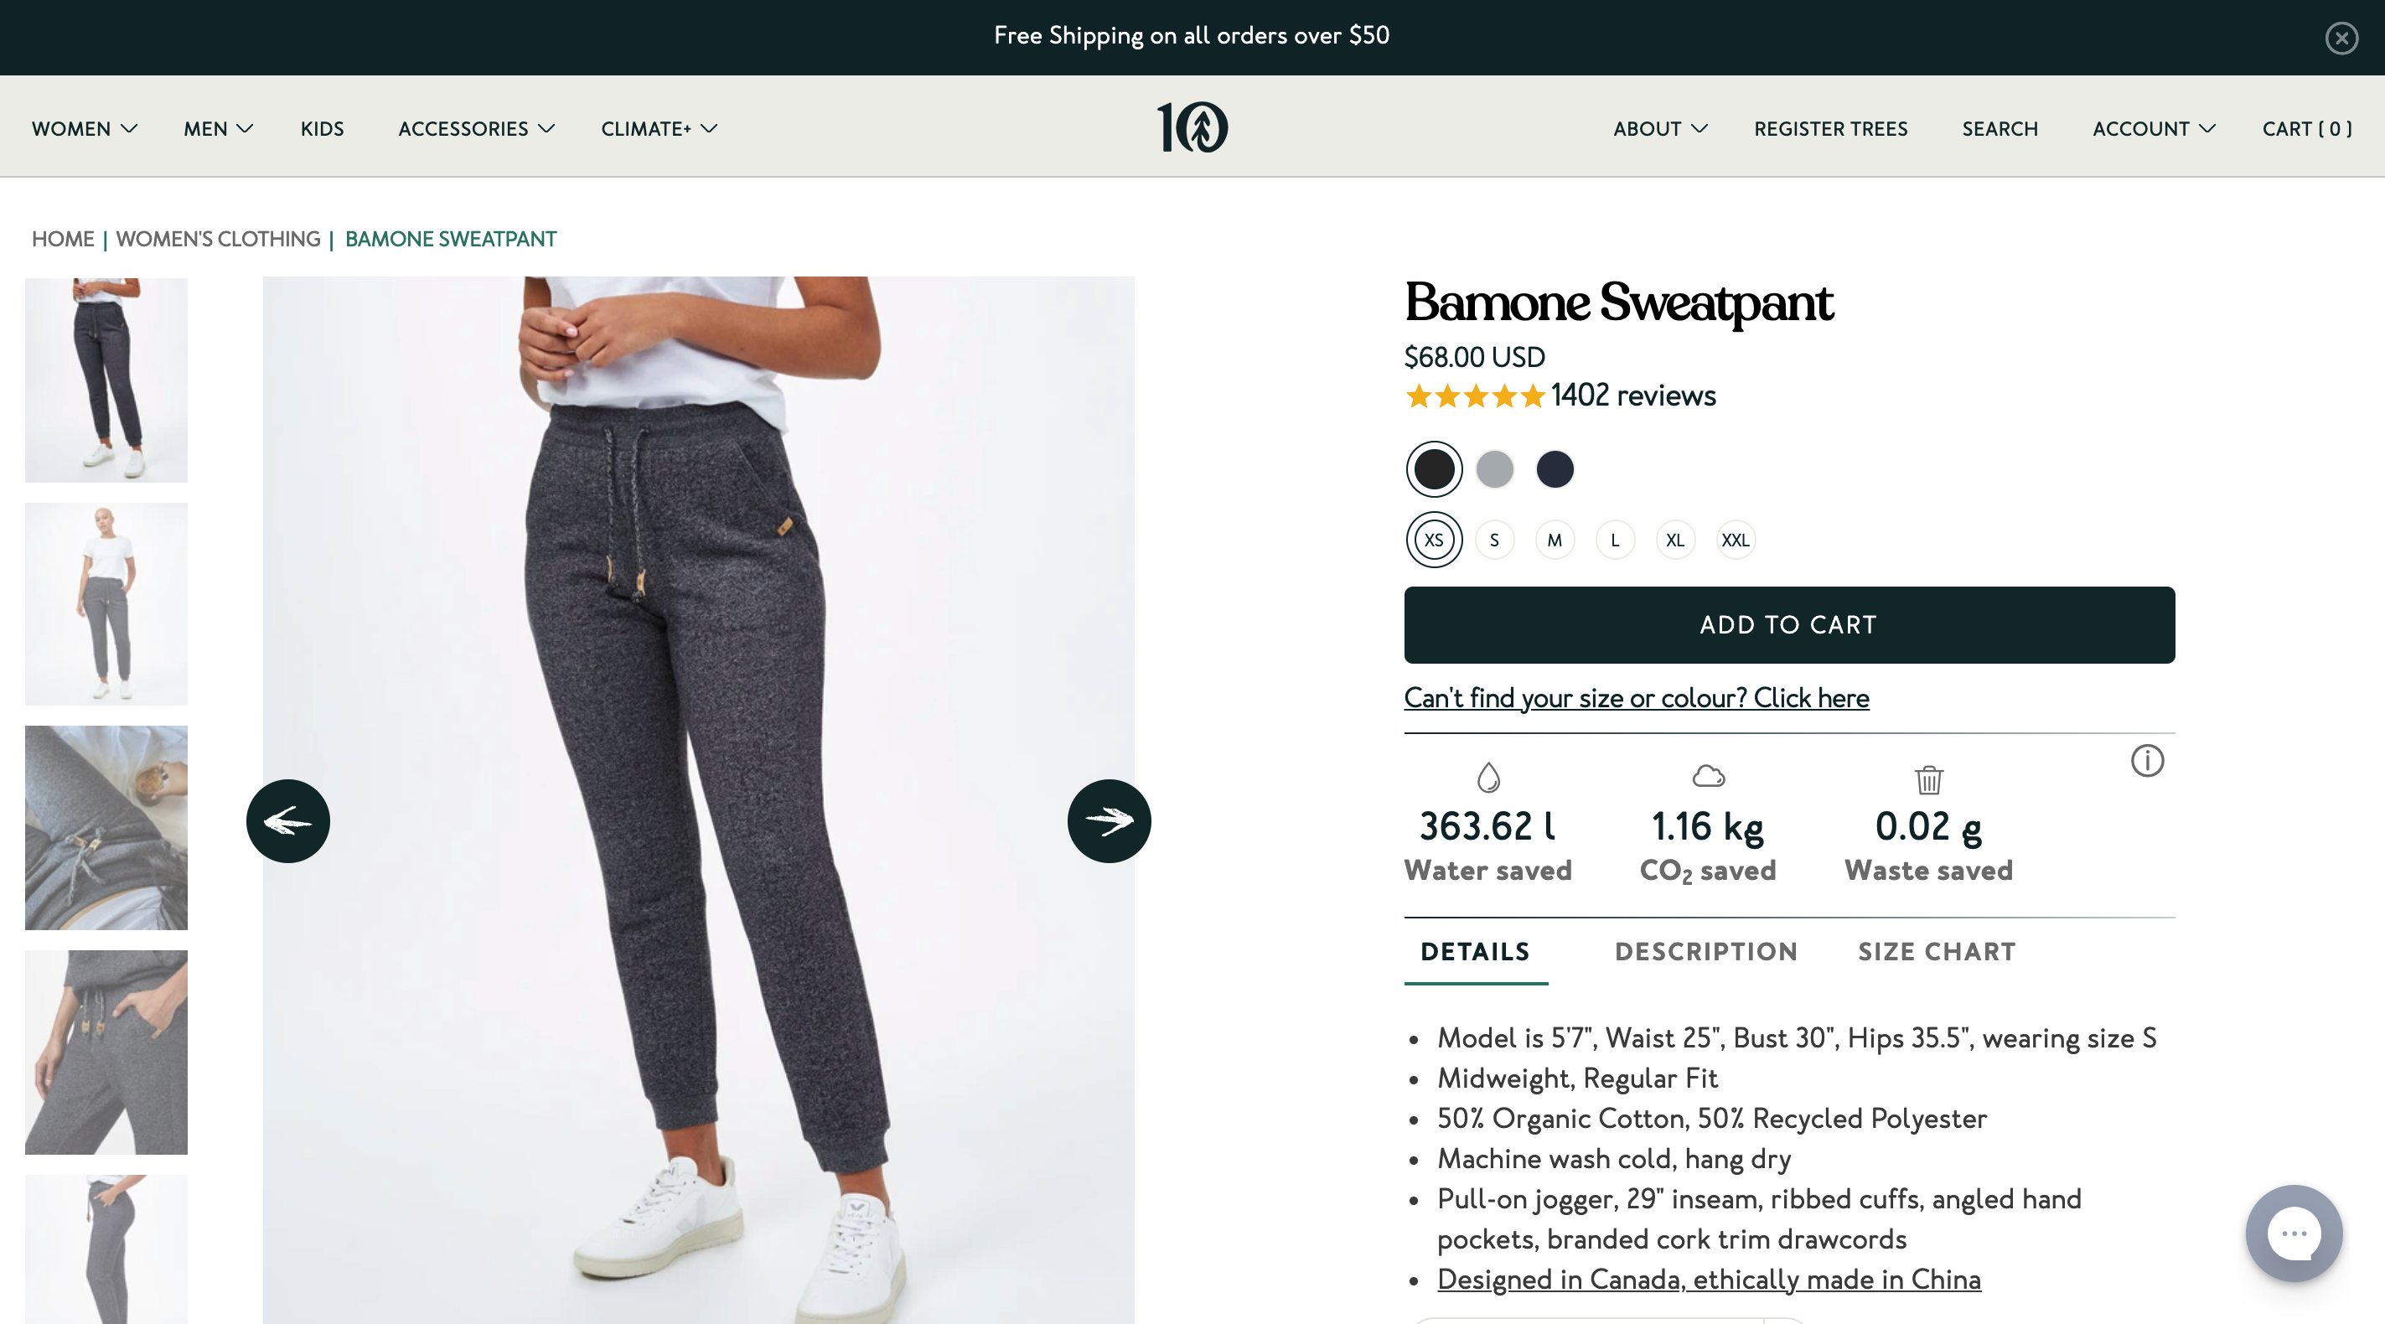Viewport: 2385px width, 1324px height.
Task: Select size XXL
Action: (1735, 540)
